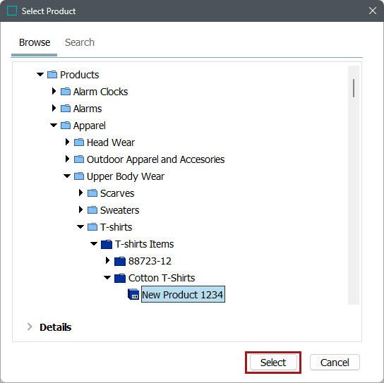Expand the Details section chevron
This screenshot has width=384, height=383.
[30, 327]
